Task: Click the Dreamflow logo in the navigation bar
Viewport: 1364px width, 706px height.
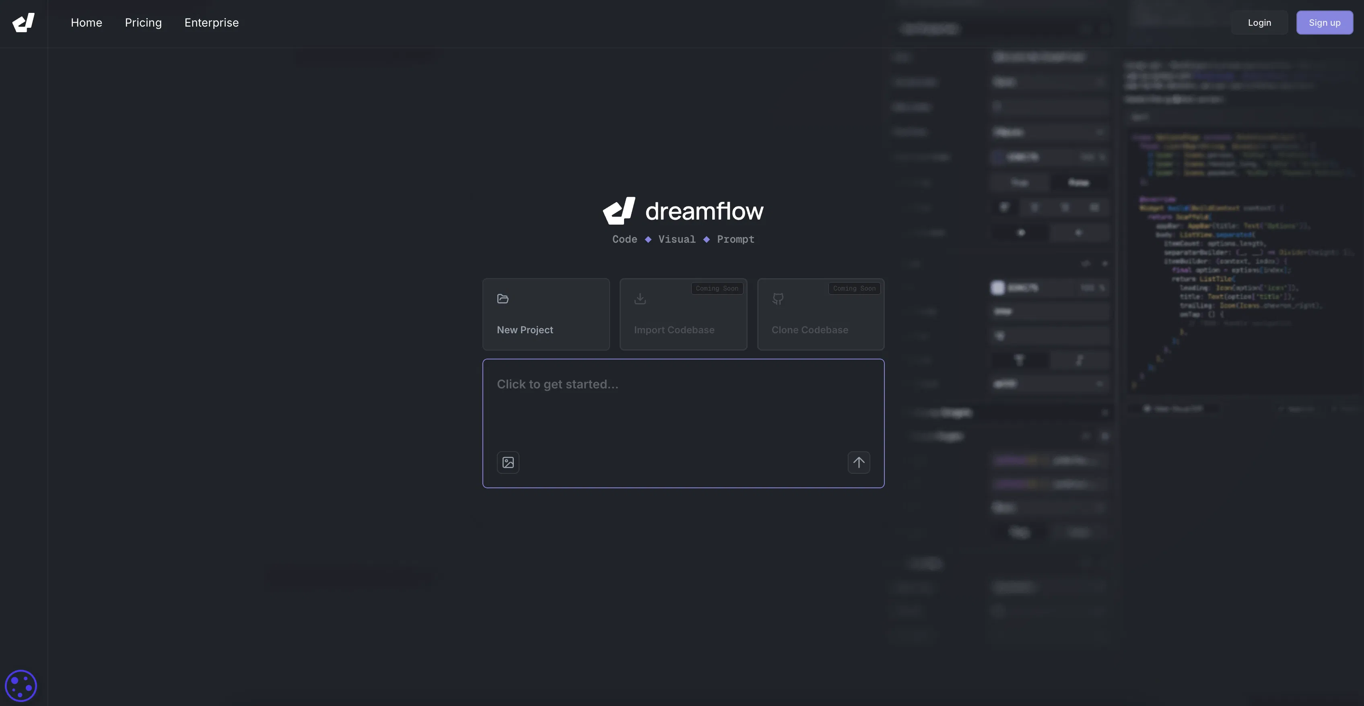Action: click(24, 22)
